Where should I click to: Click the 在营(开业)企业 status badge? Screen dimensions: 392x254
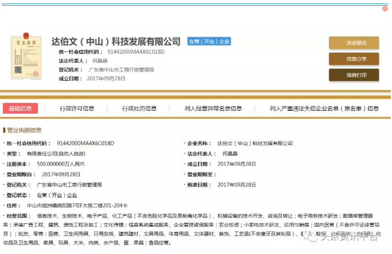(209, 42)
